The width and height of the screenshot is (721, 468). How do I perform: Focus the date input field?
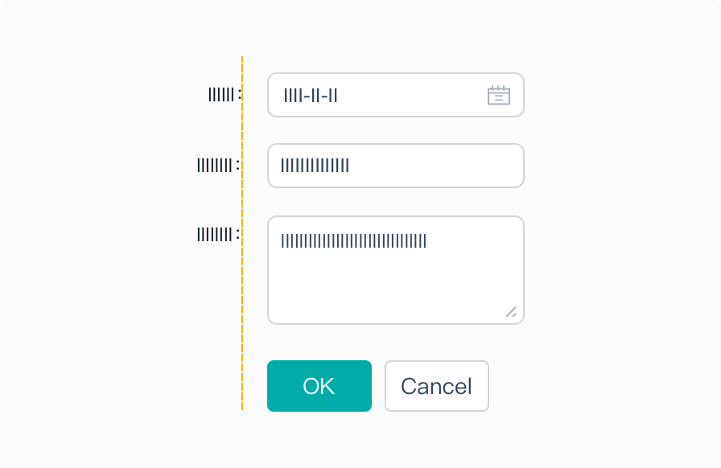[x=395, y=95]
